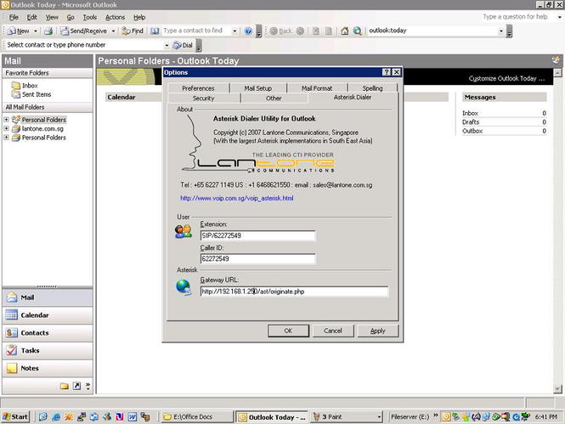This screenshot has width=565, height=424.
Task: Open Select contact phone number dropdown
Action: tap(167, 45)
